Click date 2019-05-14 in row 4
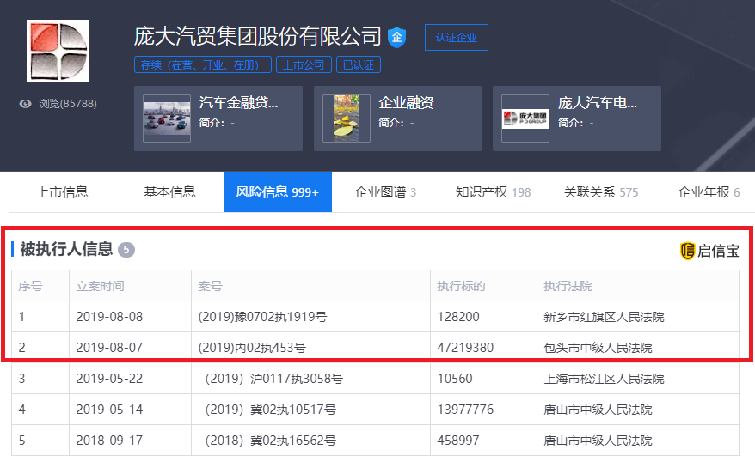 pos(109,410)
